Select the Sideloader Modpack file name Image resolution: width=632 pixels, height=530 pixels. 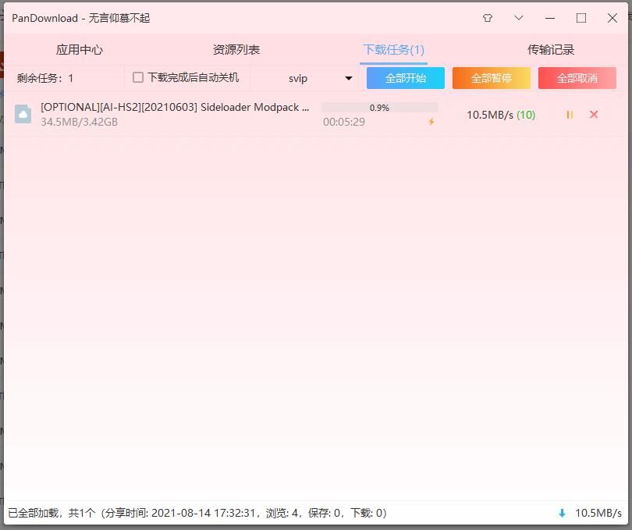pyautogui.click(x=175, y=107)
